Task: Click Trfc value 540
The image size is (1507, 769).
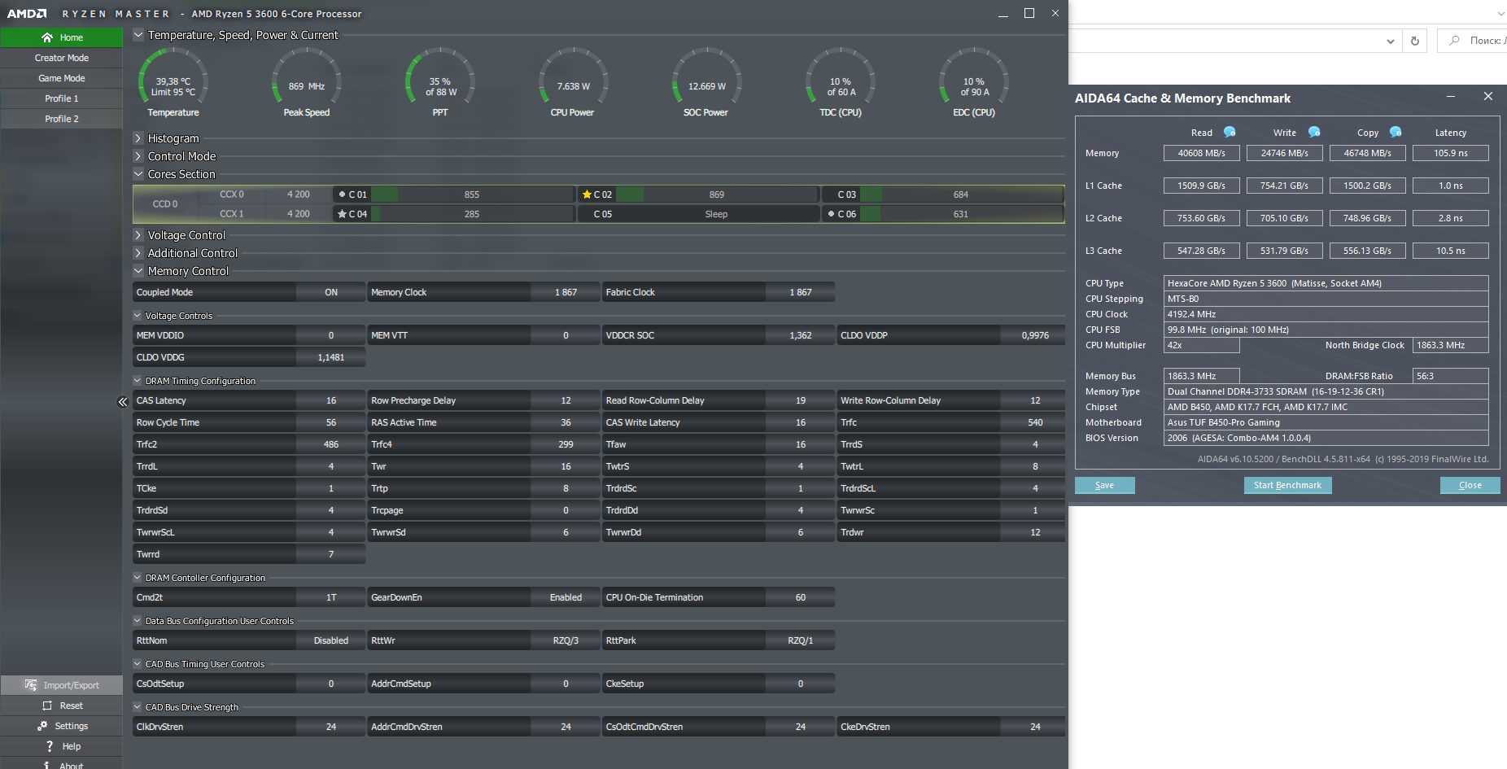Action: [x=1035, y=422]
